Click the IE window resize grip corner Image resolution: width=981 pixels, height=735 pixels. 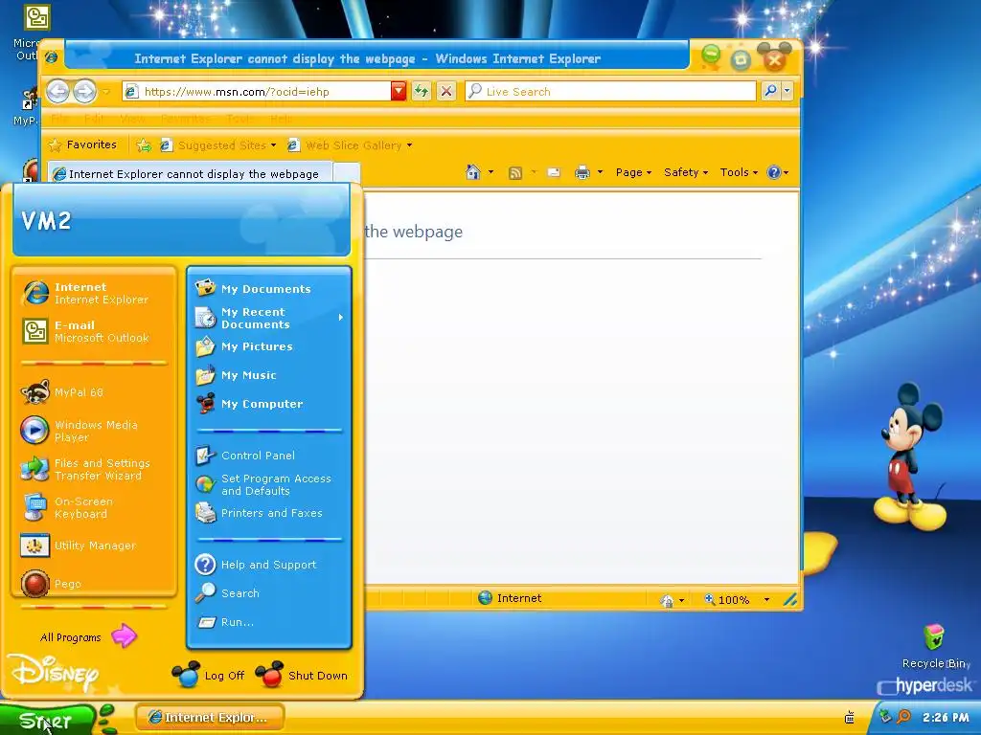coord(790,600)
